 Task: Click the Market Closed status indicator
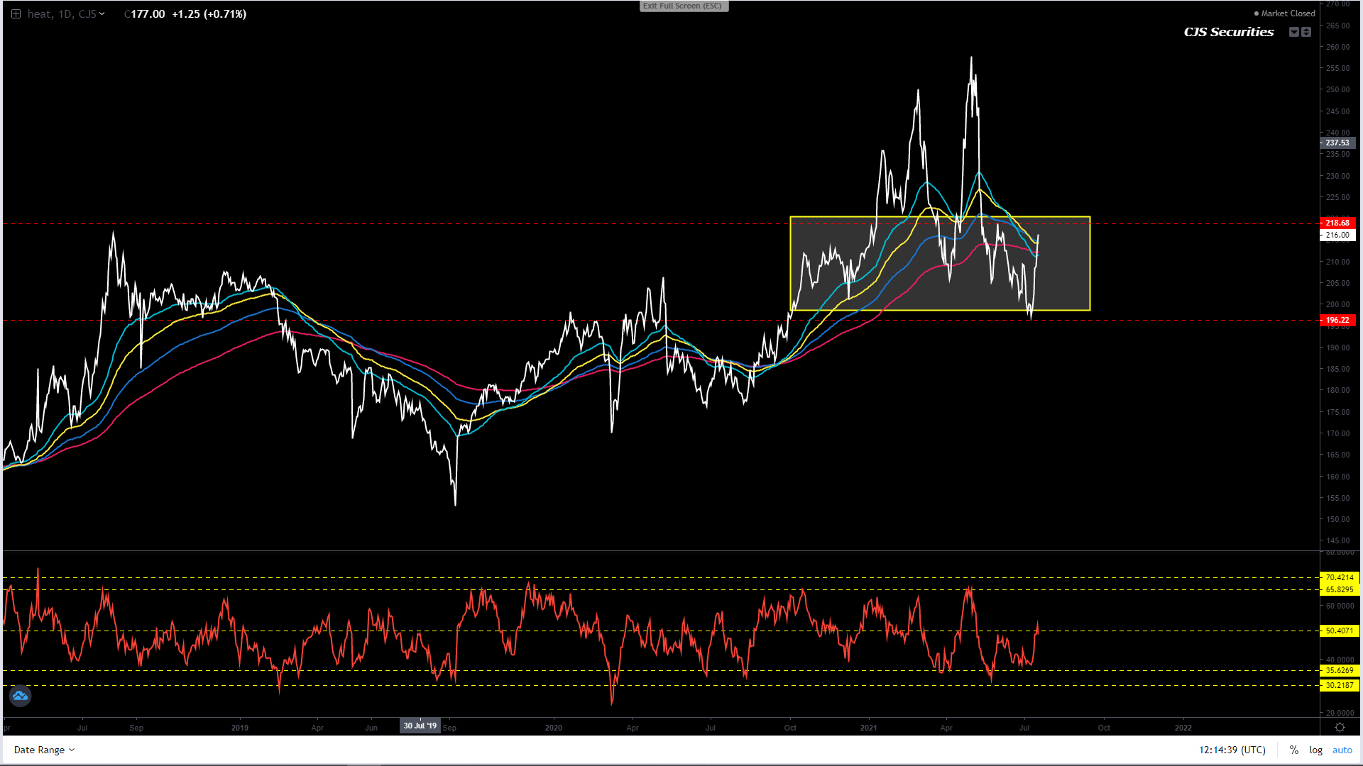(1287, 13)
